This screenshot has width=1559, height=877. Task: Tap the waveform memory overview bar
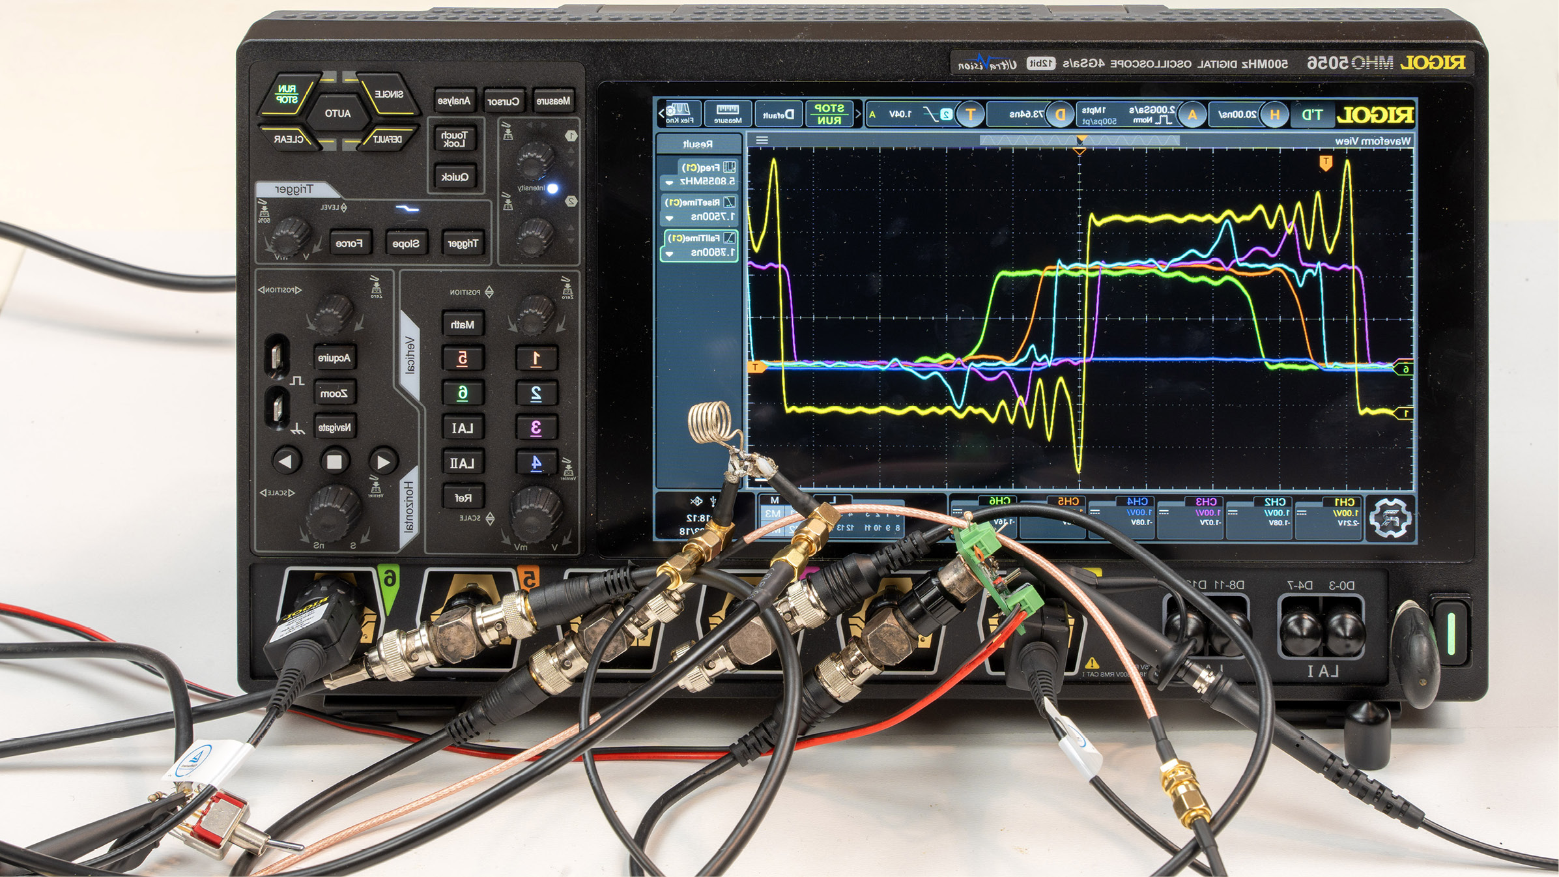click(1080, 140)
